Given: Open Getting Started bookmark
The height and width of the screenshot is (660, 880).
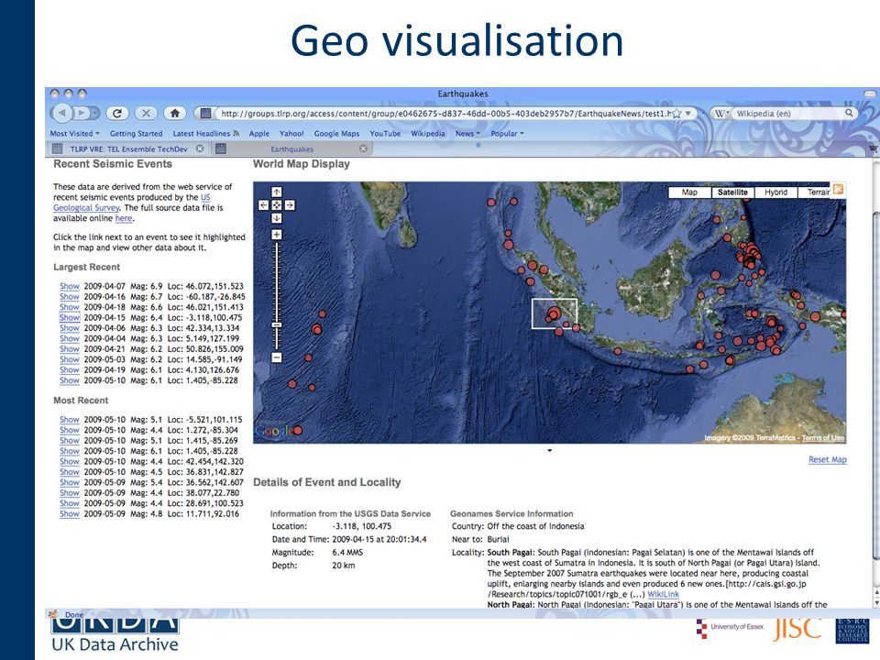Looking at the screenshot, I should 136,134.
